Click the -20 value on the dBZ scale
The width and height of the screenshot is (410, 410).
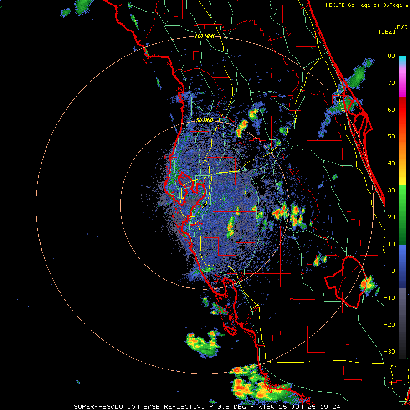pyautogui.click(x=389, y=325)
